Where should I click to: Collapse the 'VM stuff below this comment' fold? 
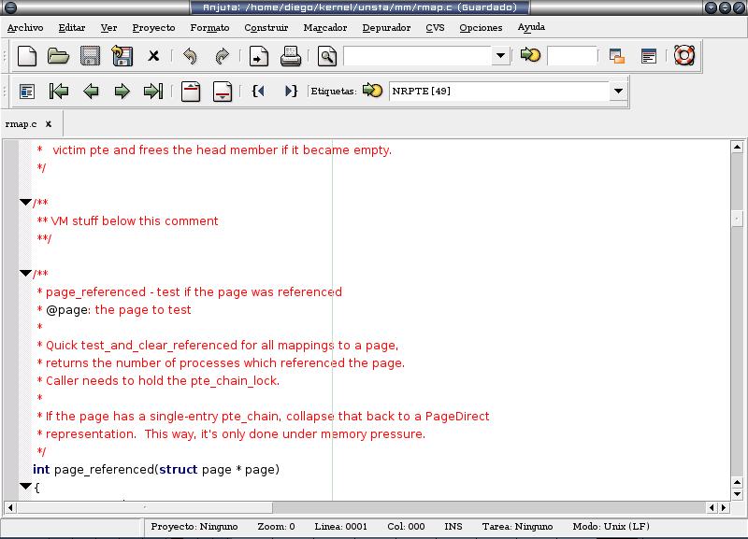(x=26, y=202)
